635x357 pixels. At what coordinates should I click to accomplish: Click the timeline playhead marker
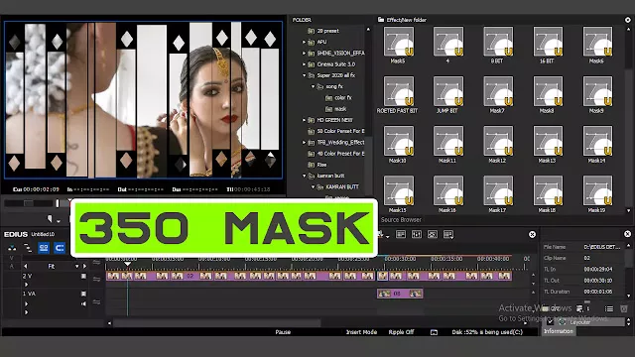point(128,264)
